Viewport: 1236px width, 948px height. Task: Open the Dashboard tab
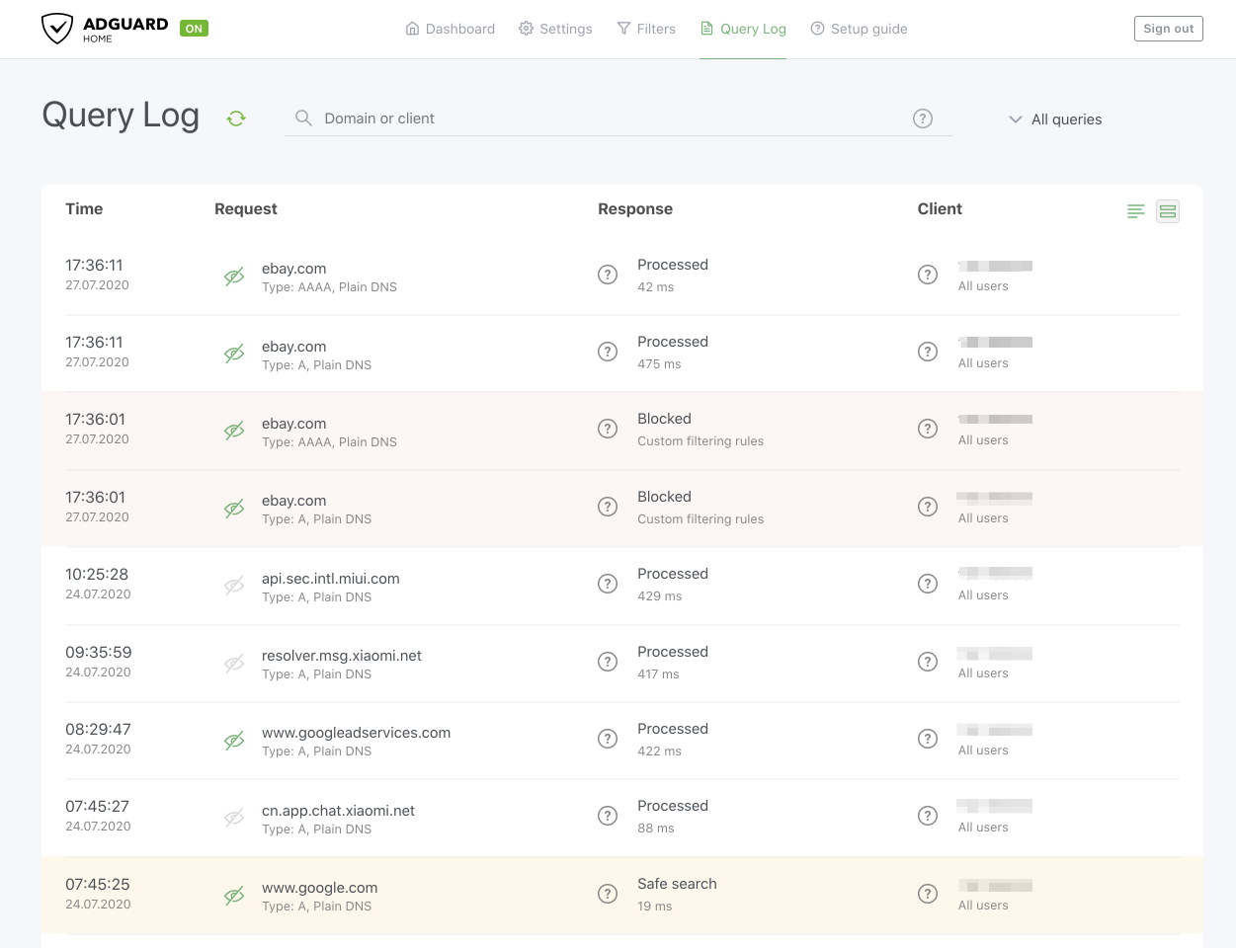[x=451, y=29]
